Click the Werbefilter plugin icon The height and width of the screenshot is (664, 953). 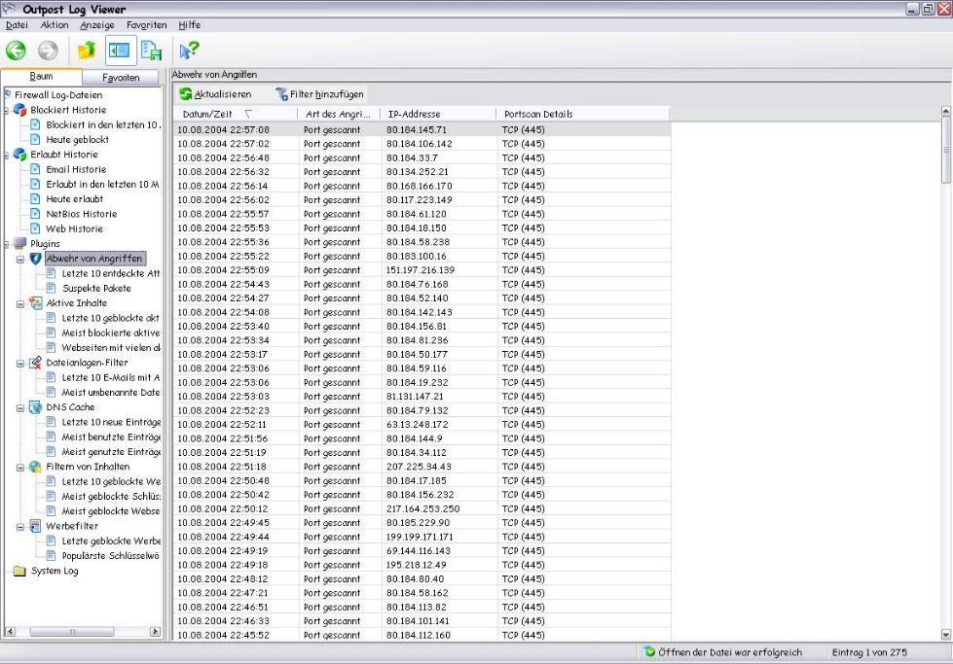point(36,526)
